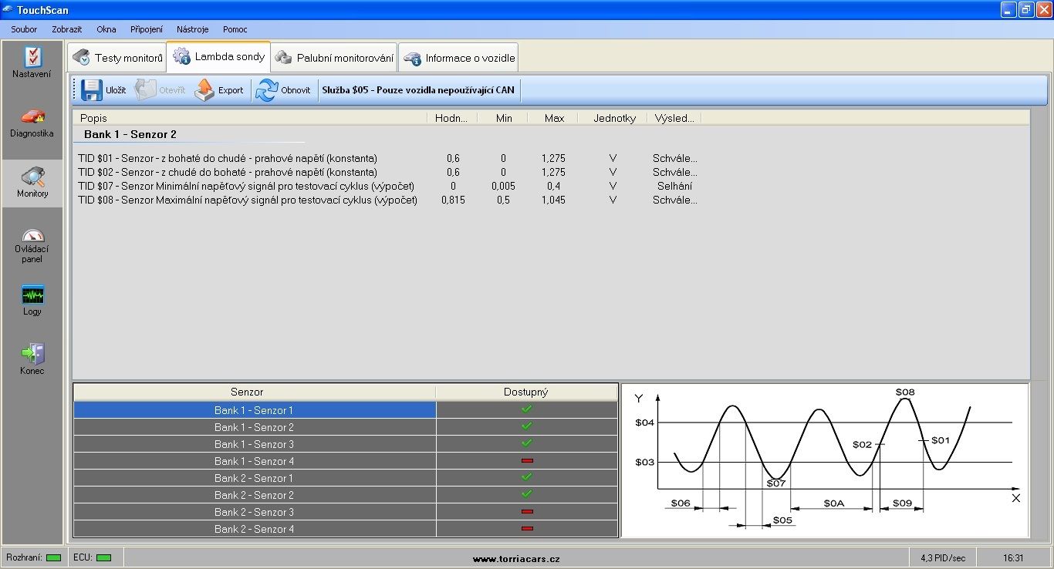Toggle availability checkmark for Bank 1 - Senzor 1
The width and height of the screenshot is (1054, 569).
point(528,409)
